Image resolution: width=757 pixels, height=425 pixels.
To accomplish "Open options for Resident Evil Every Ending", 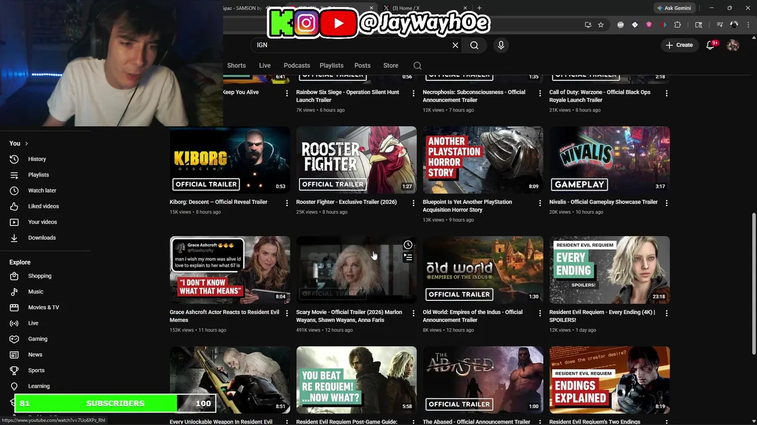I will click(667, 313).
